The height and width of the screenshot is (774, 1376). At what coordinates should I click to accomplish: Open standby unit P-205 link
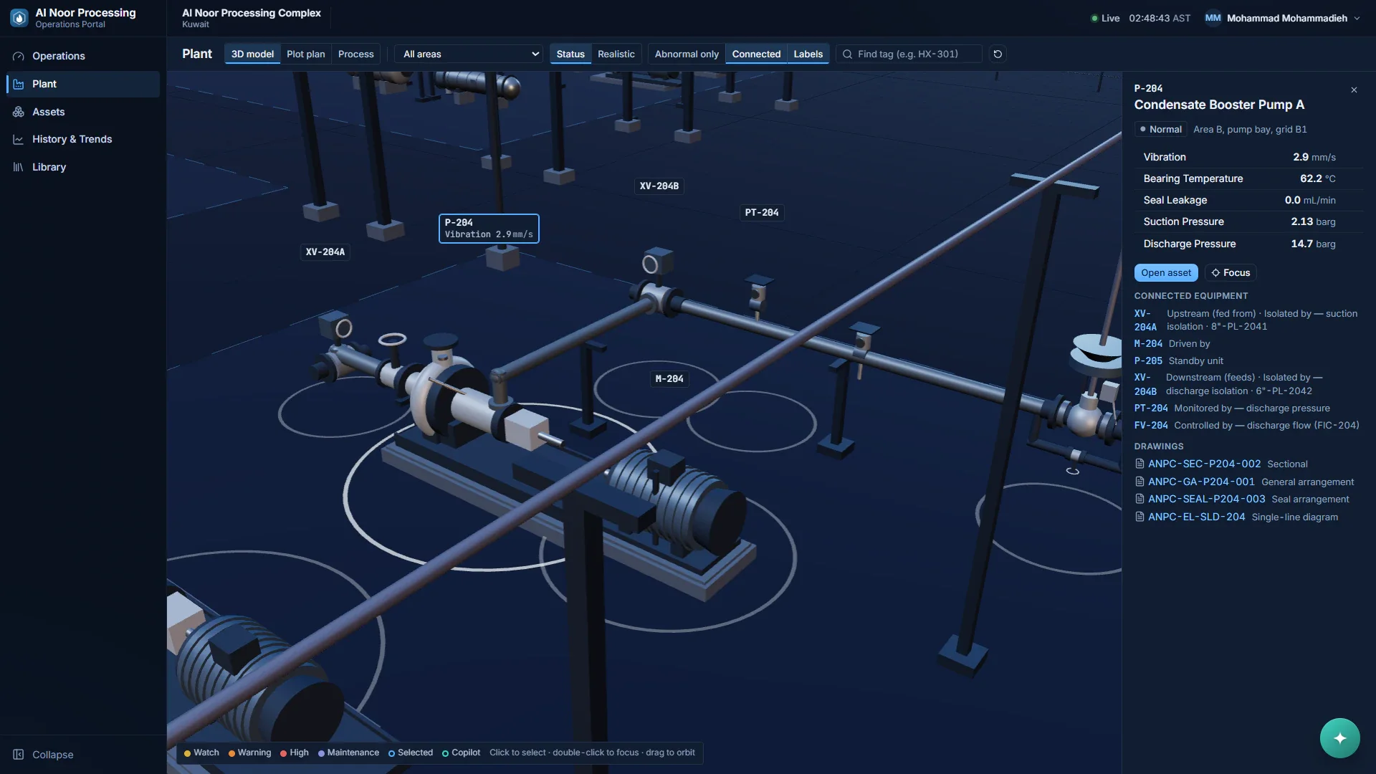[x=1148, y=361]
